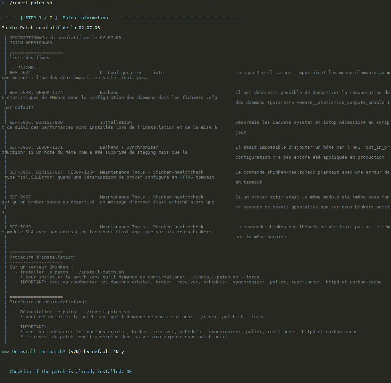Click the PATCH_VERSION=06 line
This screenshot has height=383, width=391.
click(x=31, y=43)
